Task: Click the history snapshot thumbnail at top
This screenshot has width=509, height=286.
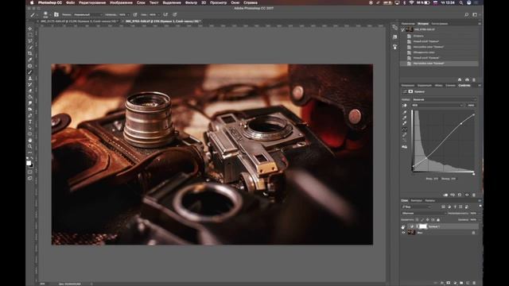Action: pos(409,29)
